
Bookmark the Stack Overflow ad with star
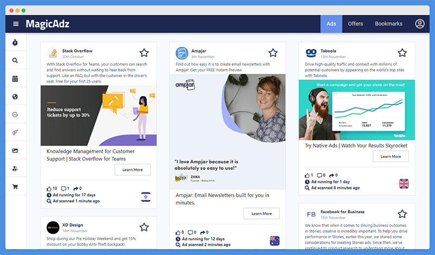[144, 53]
